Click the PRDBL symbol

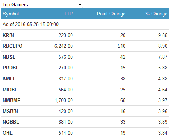11,68
